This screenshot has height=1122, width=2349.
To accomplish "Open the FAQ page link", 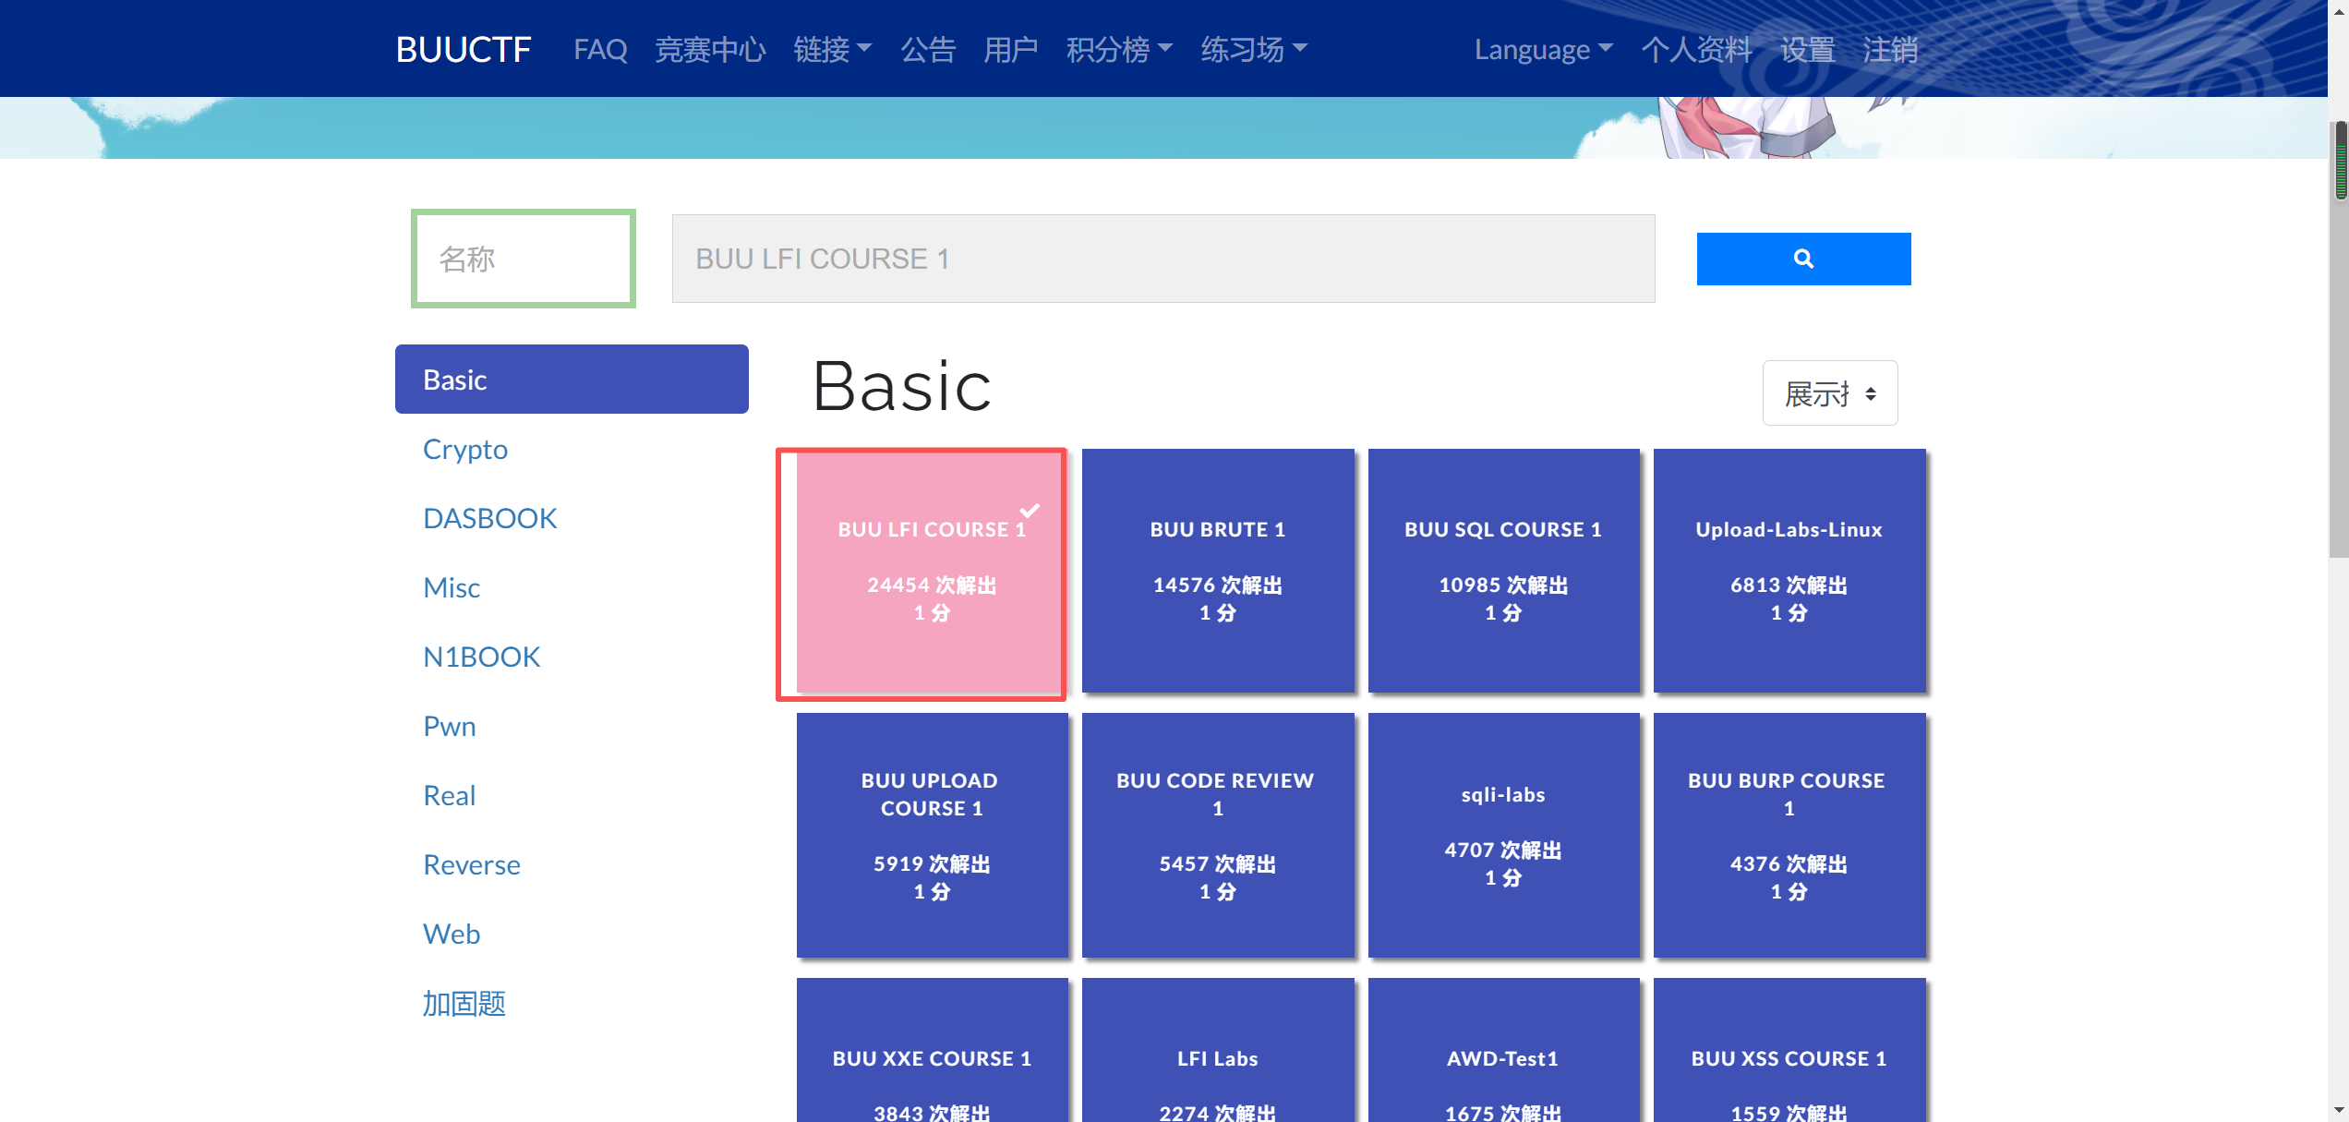I will 600,49.
